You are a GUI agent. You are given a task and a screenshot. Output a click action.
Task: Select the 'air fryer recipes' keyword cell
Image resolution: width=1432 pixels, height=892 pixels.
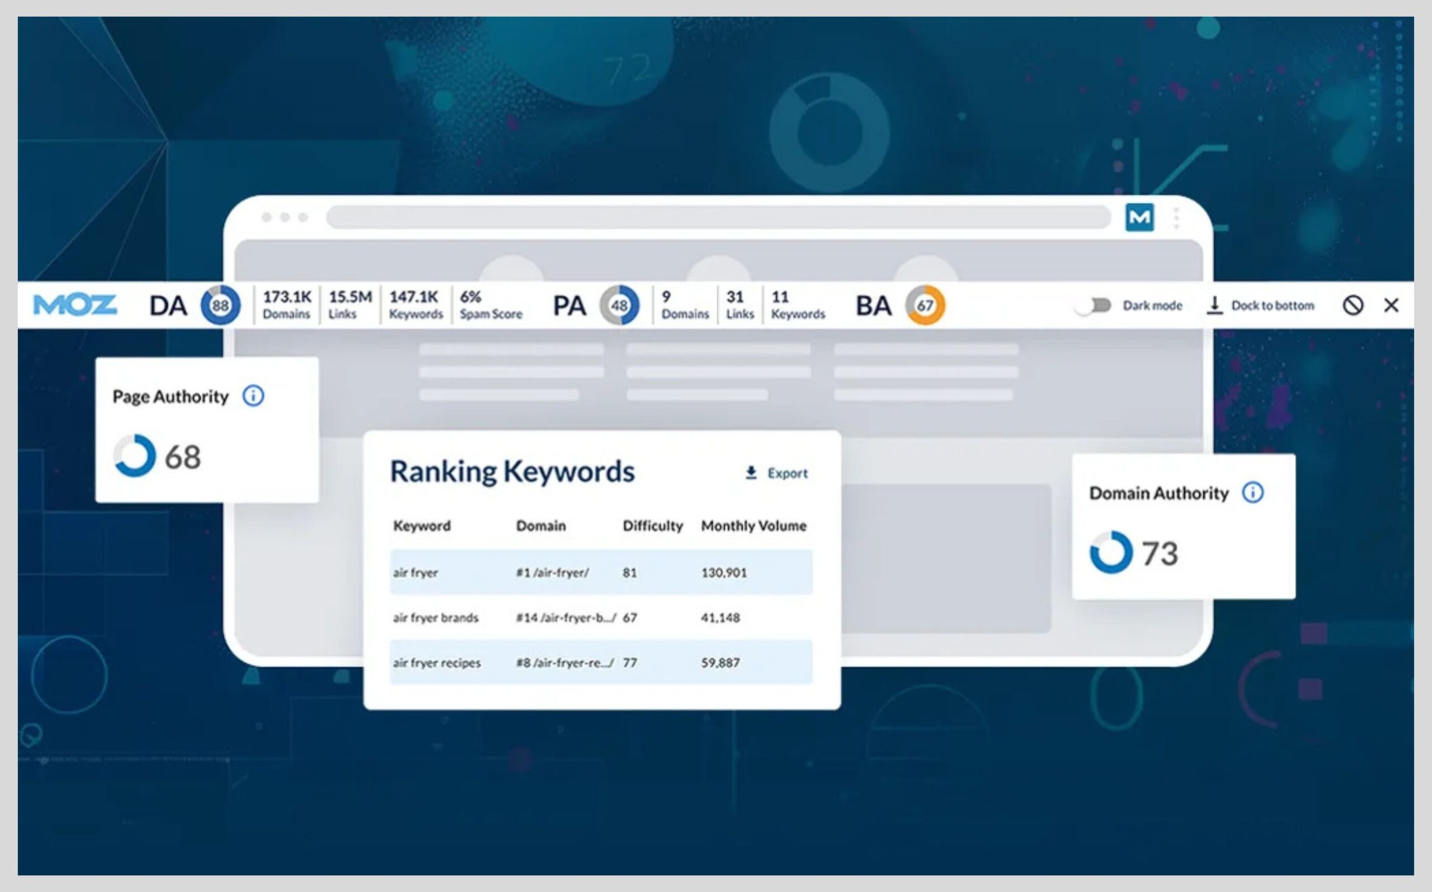point(437,662)
